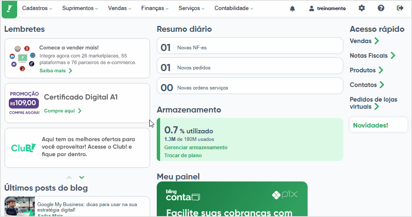Viewport: 412px width, 217px height.
Task: Open the Novidades! button
Action: (x=378, y=125)
